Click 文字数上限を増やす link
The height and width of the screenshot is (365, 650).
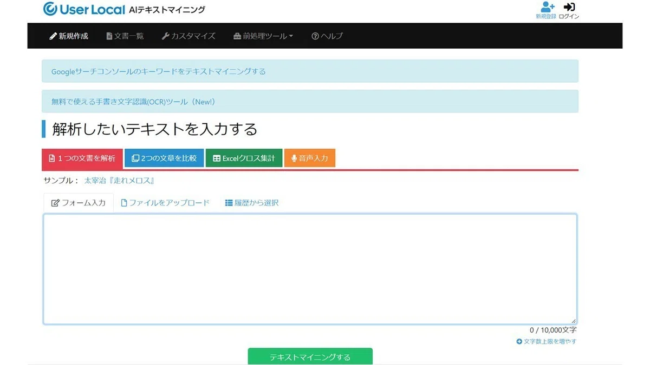[x=547, y=342]
